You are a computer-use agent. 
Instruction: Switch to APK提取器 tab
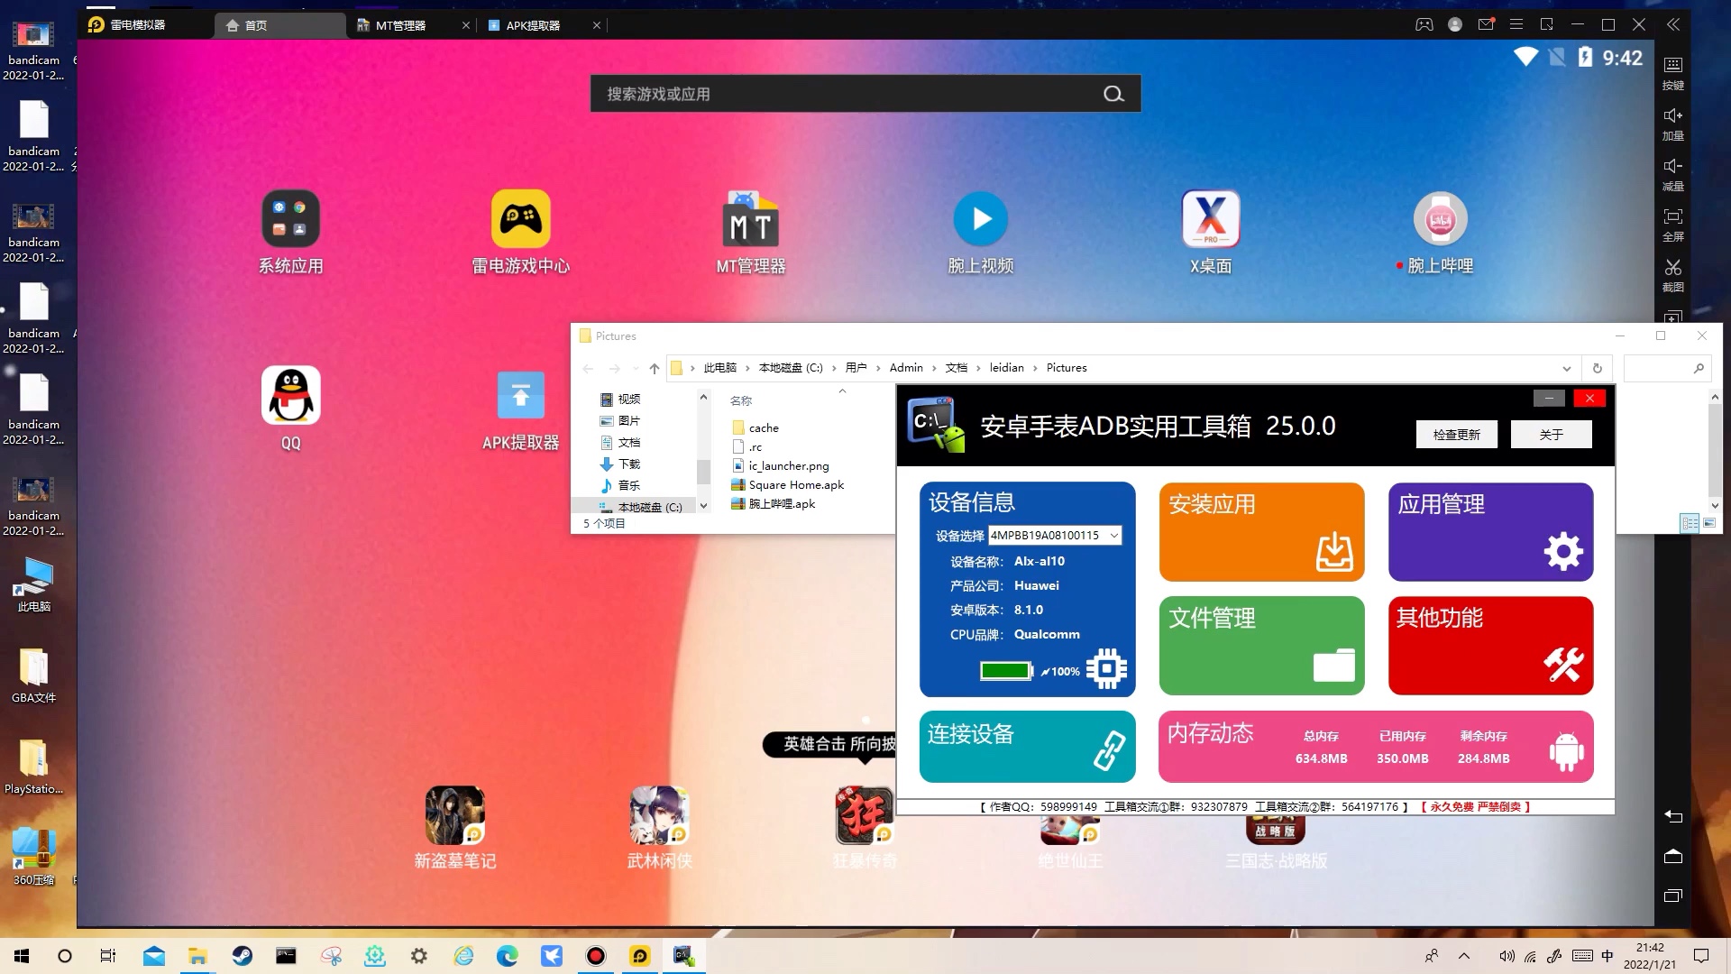pyautogui.click(x=544, y=25)
